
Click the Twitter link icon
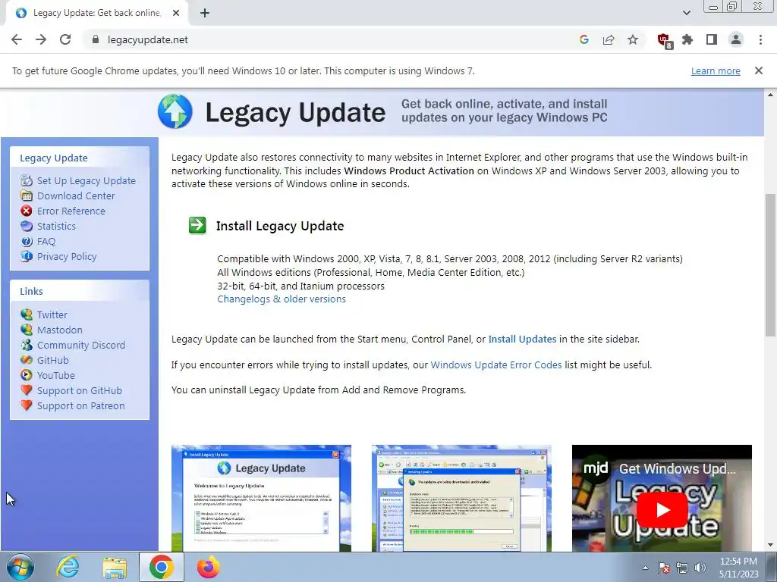coord(27,314)
